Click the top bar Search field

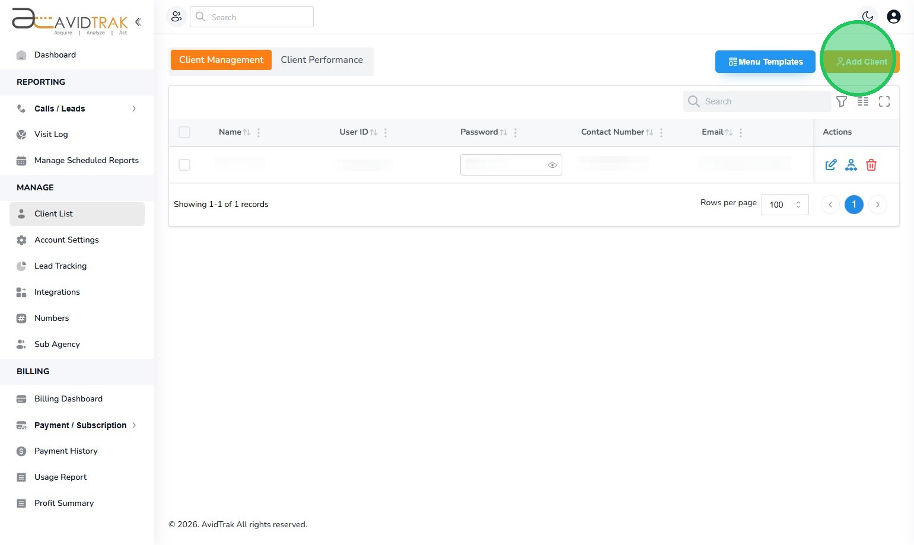[x=251, y=17]
